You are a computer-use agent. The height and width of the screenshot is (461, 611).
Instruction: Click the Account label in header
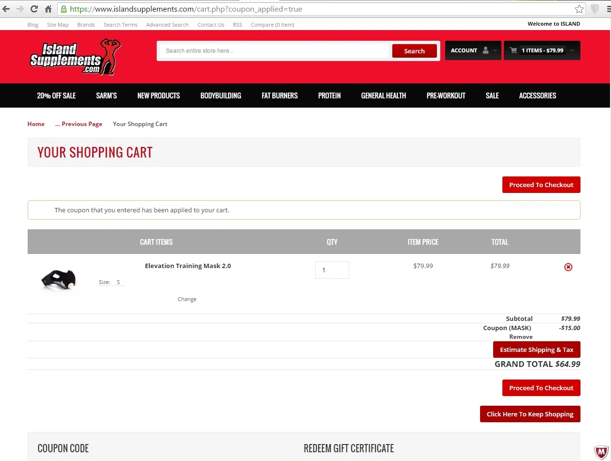point(464,50)
